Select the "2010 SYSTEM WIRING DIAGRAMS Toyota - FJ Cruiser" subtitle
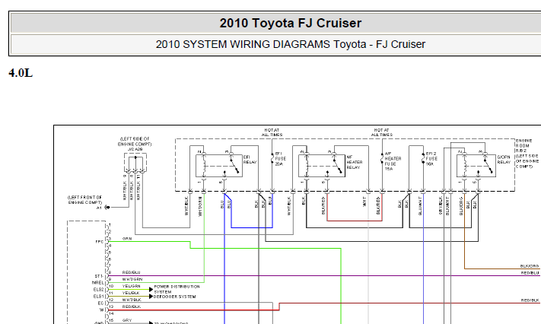541x324 pixels. pos(291,44)
